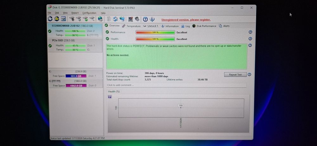The image size is (317, 146).
Task: Click the monitor display toolbar icon
Action: [131, 19]
